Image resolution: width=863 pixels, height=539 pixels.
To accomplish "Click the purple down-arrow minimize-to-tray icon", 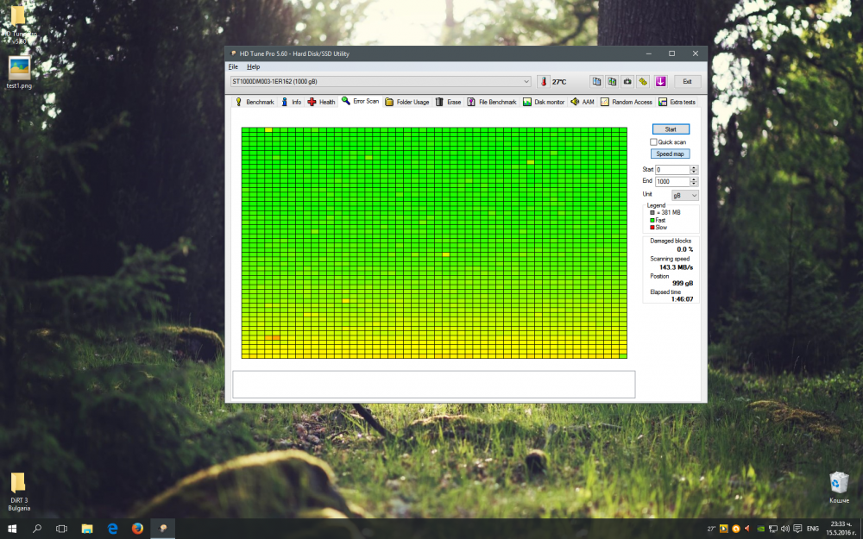I will pyautogui.click(x=660, y=81).
